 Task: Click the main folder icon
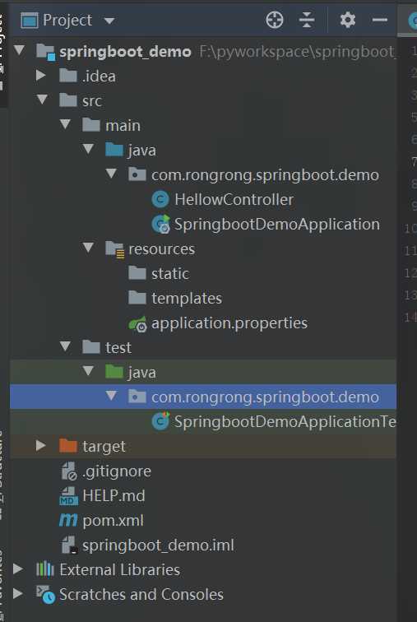[x=91, y=125]
